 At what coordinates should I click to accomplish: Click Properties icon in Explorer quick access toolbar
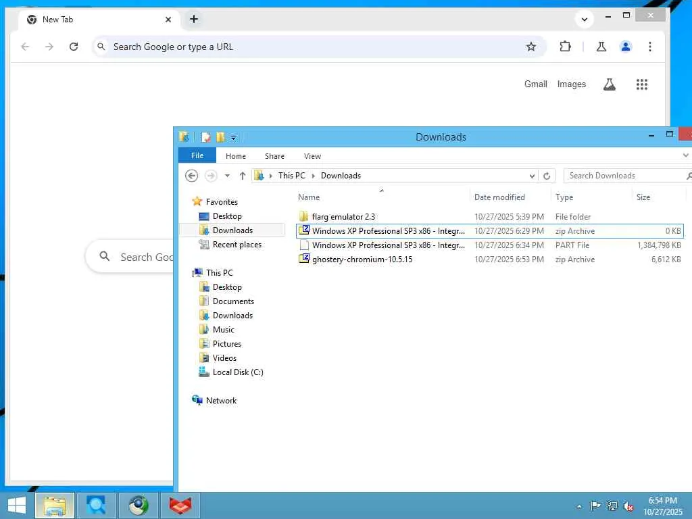pos(205,137)
